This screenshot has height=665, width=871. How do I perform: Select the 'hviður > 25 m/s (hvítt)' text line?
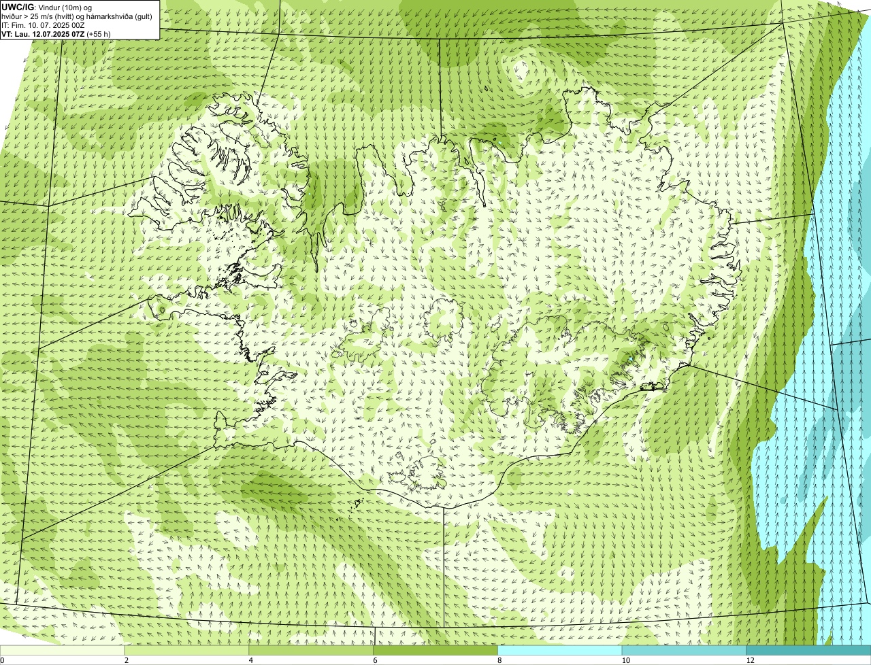[x=77, y=16]
